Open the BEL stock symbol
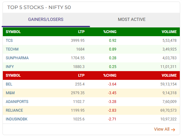The image size is (182, 136). click(x=9, y=84)
